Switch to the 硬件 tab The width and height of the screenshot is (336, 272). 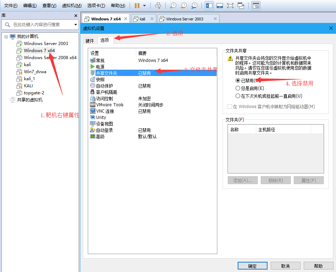tap(90, 41)
